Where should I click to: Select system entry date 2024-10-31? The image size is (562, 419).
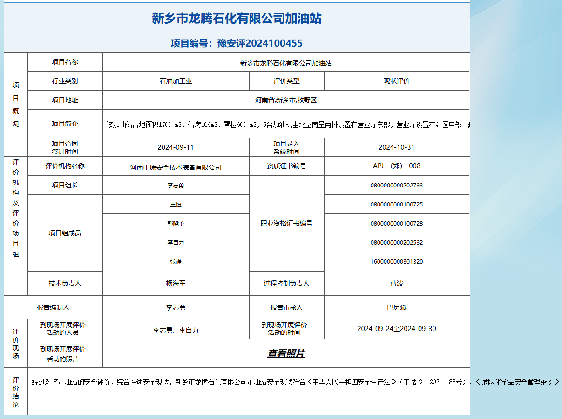pyautogui.click(x=397, y=147)
